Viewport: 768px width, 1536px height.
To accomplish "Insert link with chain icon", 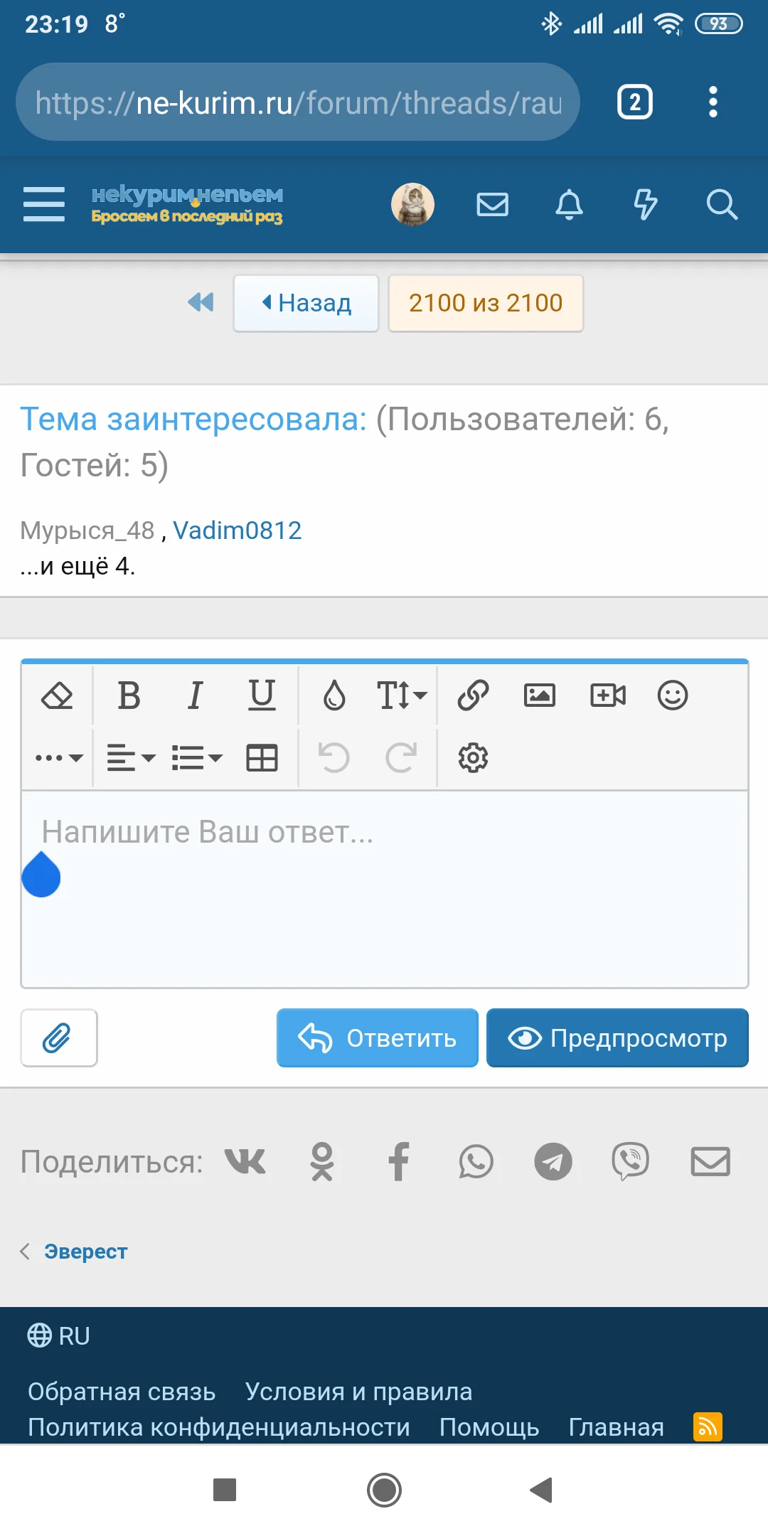I will click(x=473, y=695).
